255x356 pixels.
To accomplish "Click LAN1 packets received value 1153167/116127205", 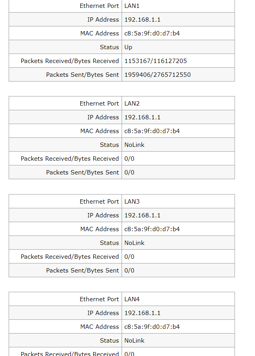I will coord(155,61).
